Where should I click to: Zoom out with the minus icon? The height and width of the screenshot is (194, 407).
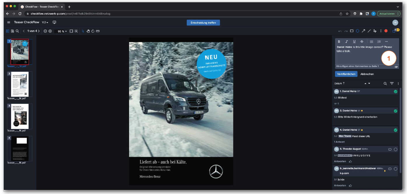point(45,31)
